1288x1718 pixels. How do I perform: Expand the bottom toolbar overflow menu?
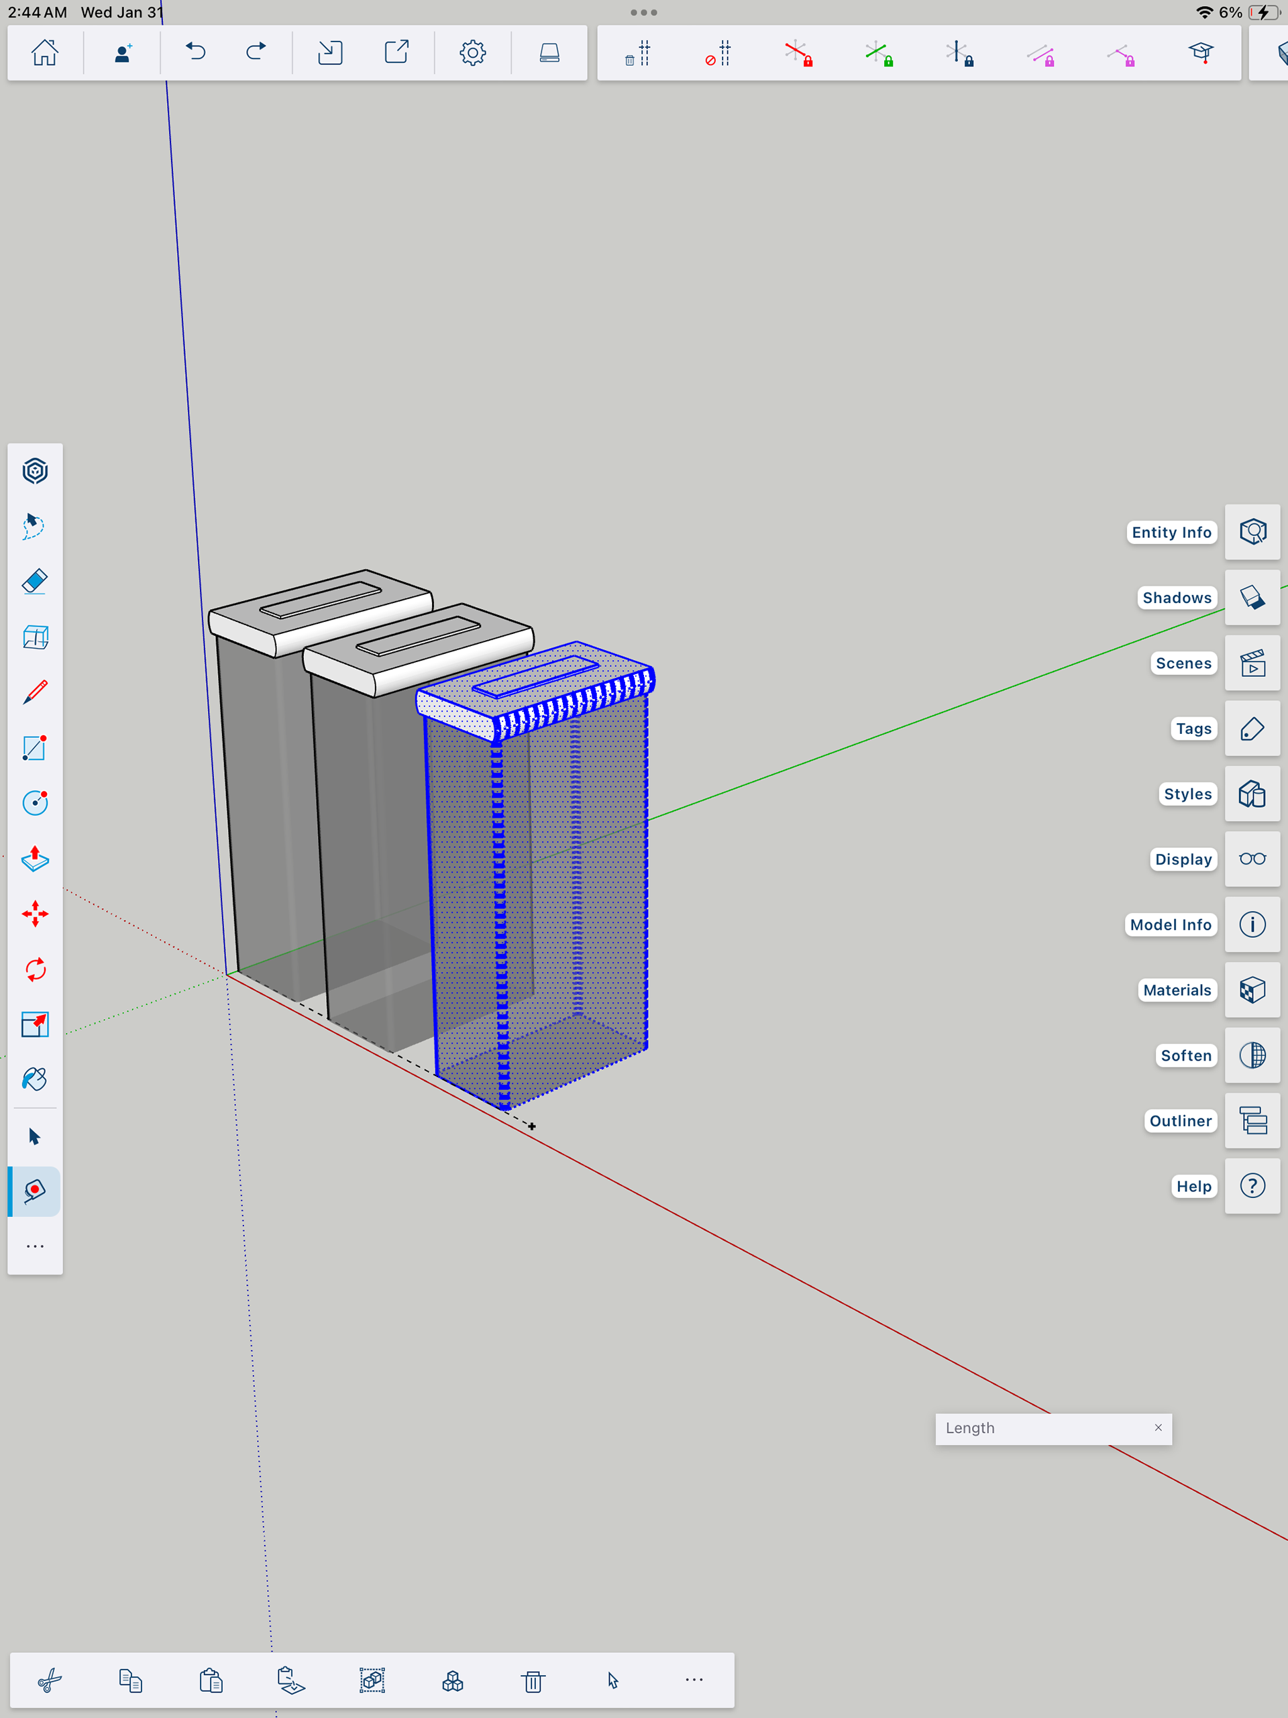[x=694, y=1680]
